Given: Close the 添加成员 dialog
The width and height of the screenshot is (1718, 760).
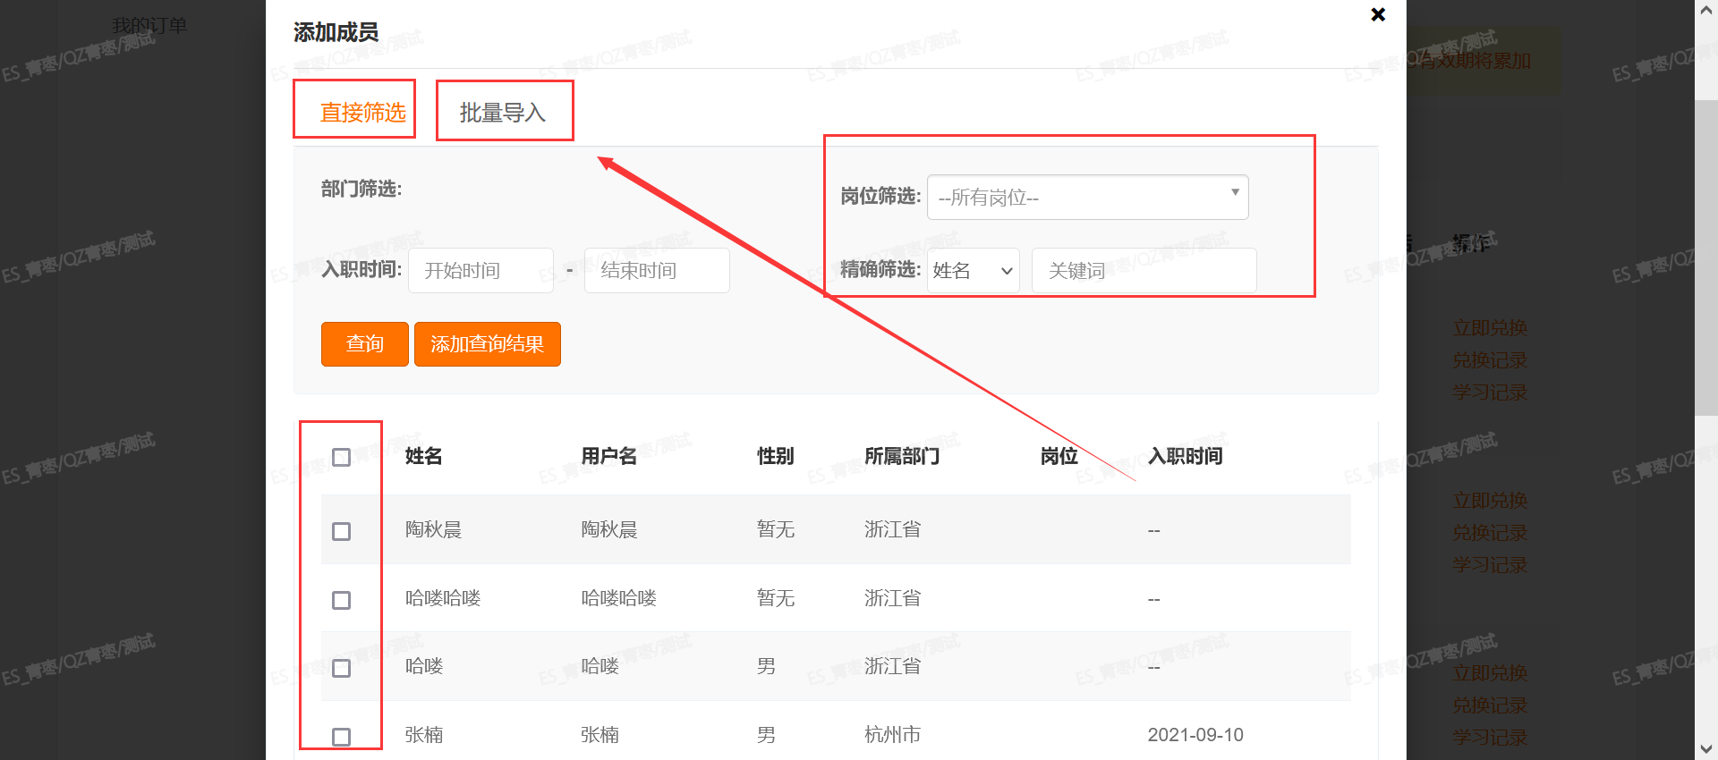Looking at the screenshot, I should click(1378, 14).
